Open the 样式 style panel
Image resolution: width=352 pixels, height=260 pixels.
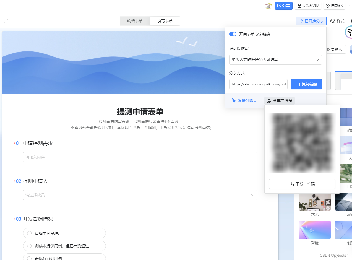click(337, 21)
